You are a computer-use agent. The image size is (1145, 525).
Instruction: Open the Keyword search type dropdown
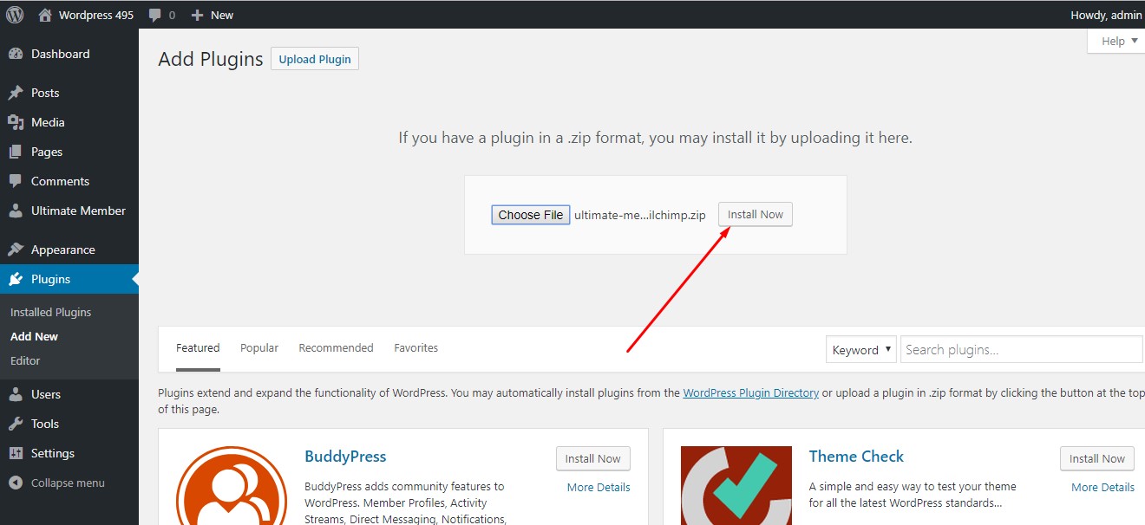[861, 350]
